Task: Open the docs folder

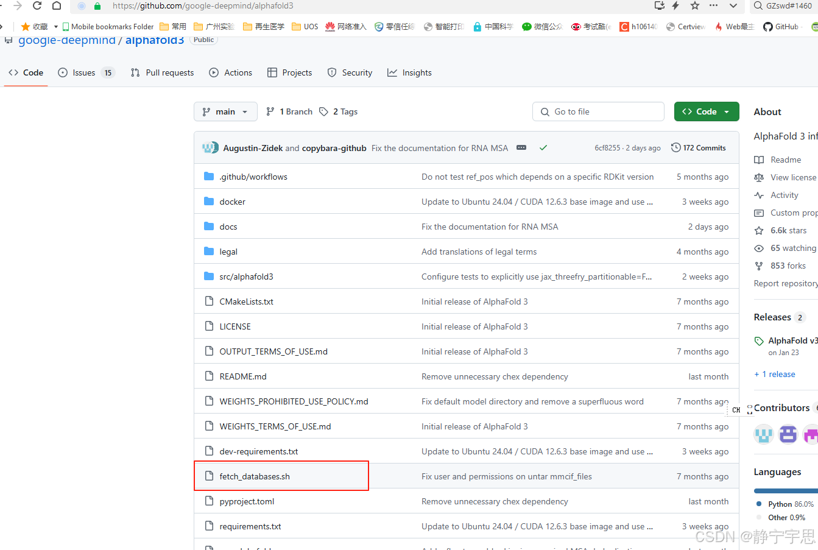Action: 228,227
